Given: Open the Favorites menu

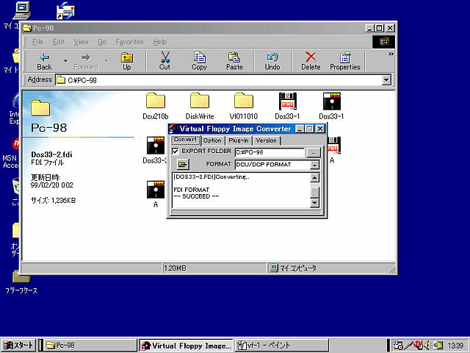Looking at the screenshot, I should [x=129, y=42].
